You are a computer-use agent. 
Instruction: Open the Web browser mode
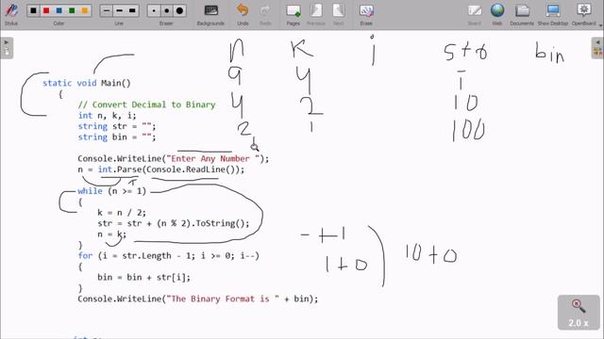pyautogui.click(x=497, y=14)
